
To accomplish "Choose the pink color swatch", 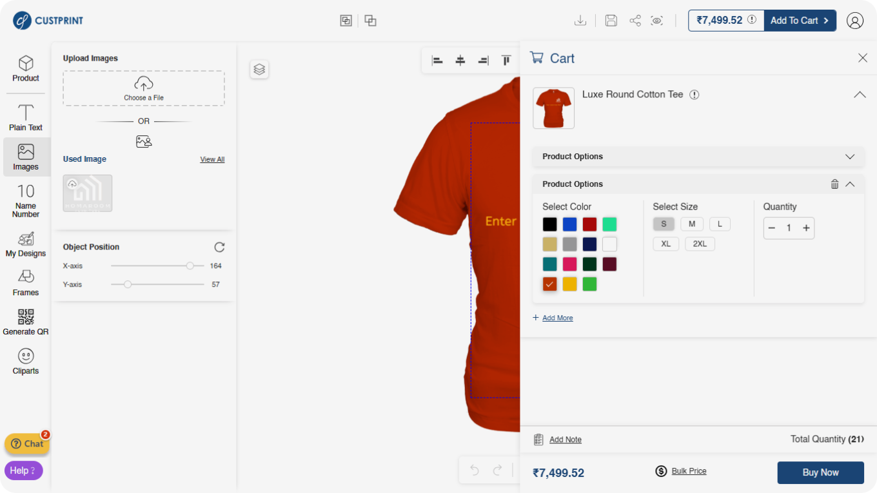I will (x=569, y=264).
